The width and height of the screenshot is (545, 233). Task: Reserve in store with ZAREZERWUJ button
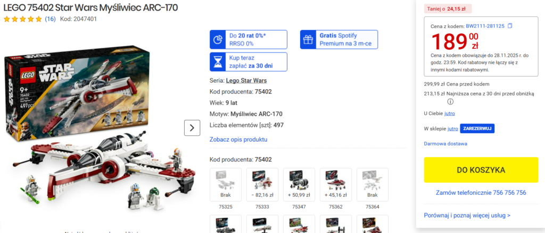477,128
